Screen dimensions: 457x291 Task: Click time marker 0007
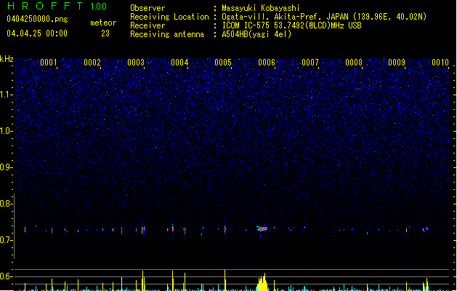(310, 63)
